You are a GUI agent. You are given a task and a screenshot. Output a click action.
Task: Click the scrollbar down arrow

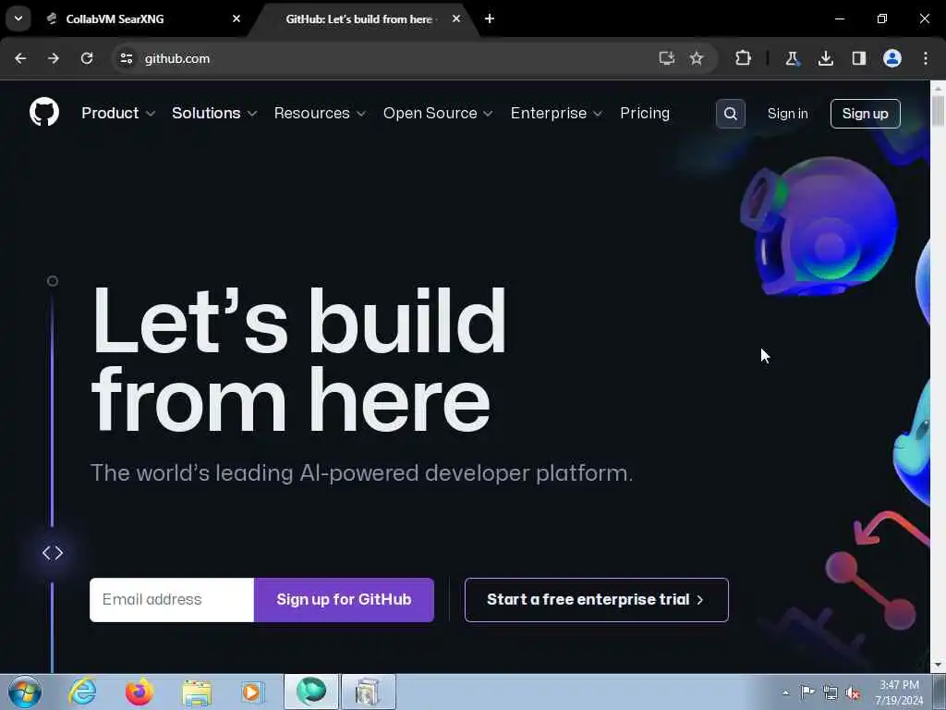tap(938, 665)
